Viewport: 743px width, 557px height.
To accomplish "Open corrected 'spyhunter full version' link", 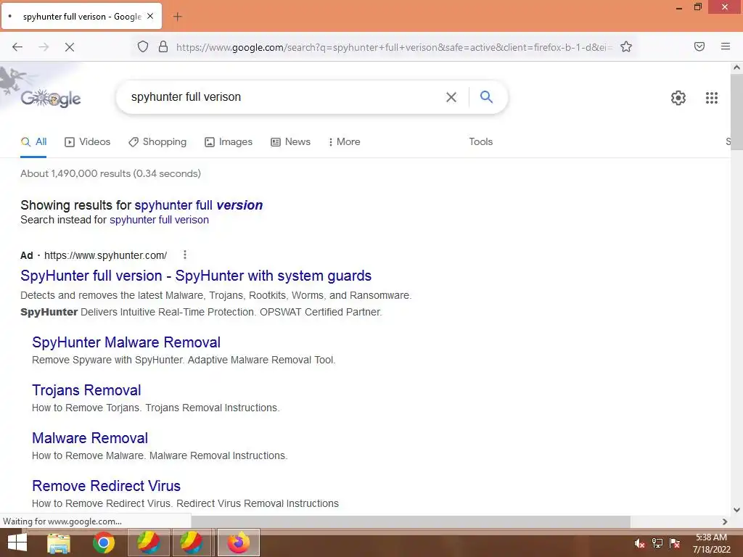I will click(199, 205).
